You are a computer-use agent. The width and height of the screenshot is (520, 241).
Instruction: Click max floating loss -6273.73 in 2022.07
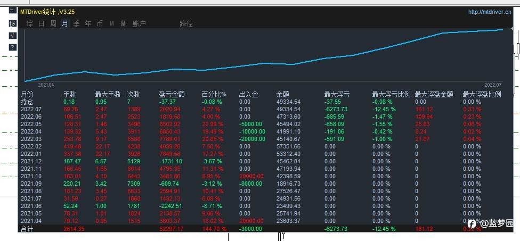(336, 109)
